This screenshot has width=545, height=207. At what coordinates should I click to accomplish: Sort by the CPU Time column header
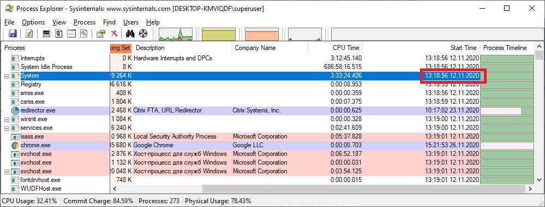pos(335,48)
